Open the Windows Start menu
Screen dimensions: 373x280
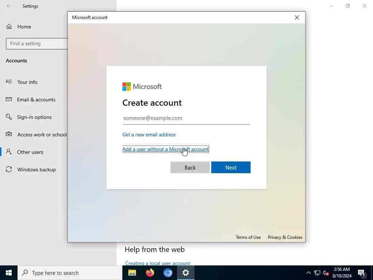click(x=9, y=273)
